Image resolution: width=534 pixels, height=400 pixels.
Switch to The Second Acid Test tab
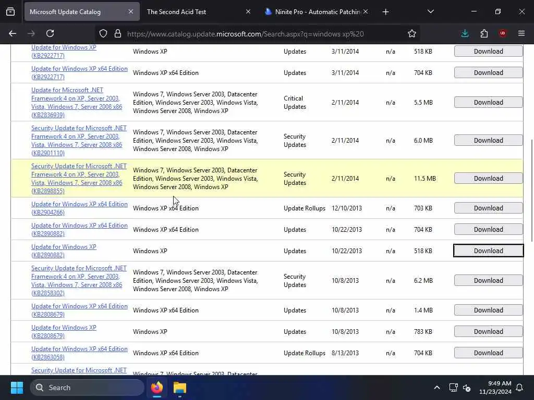tap(198, 11)
